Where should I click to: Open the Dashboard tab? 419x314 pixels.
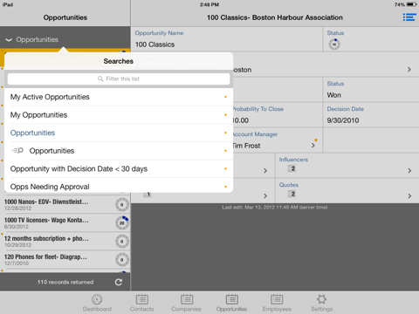point(97,303)
